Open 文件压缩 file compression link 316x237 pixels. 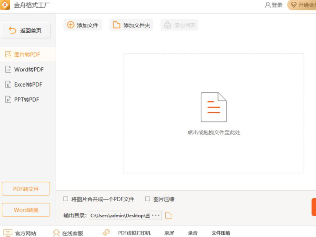click(x=221, y=233)
